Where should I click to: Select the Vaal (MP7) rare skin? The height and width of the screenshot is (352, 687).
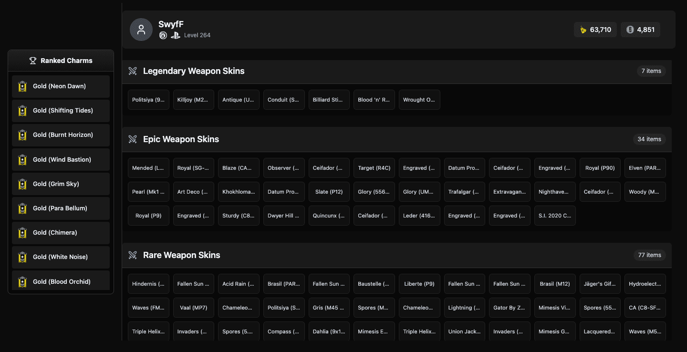tap(193, 308)
